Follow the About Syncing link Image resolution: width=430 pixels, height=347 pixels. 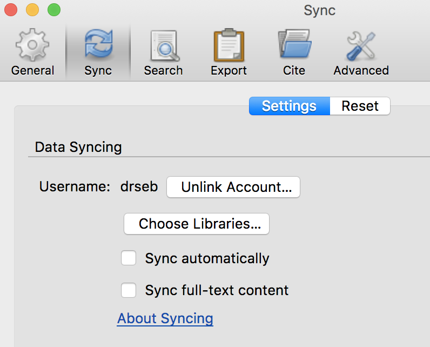(x=165, y=319)
